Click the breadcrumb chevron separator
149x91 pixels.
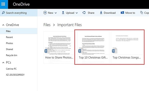point(54,25)
